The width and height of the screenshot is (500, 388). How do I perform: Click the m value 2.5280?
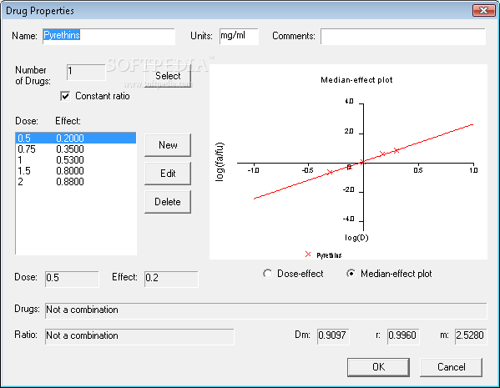[471, 336]
